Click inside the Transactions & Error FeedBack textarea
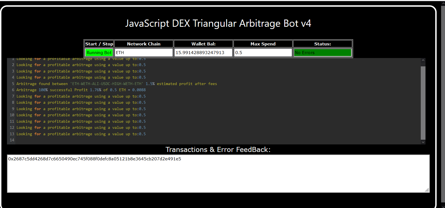The width and height of the screenshot is (445, 208). [x=218, y=174]
